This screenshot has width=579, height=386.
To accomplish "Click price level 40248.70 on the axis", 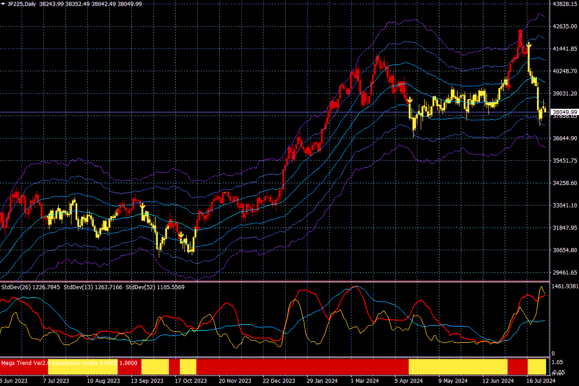I will tap(564, 71).
